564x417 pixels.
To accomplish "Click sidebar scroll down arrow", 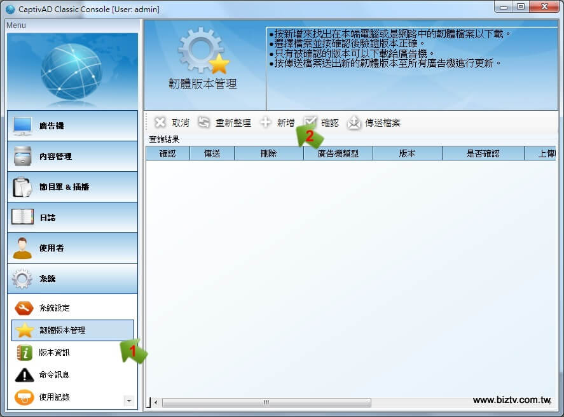I will [129, 401].
